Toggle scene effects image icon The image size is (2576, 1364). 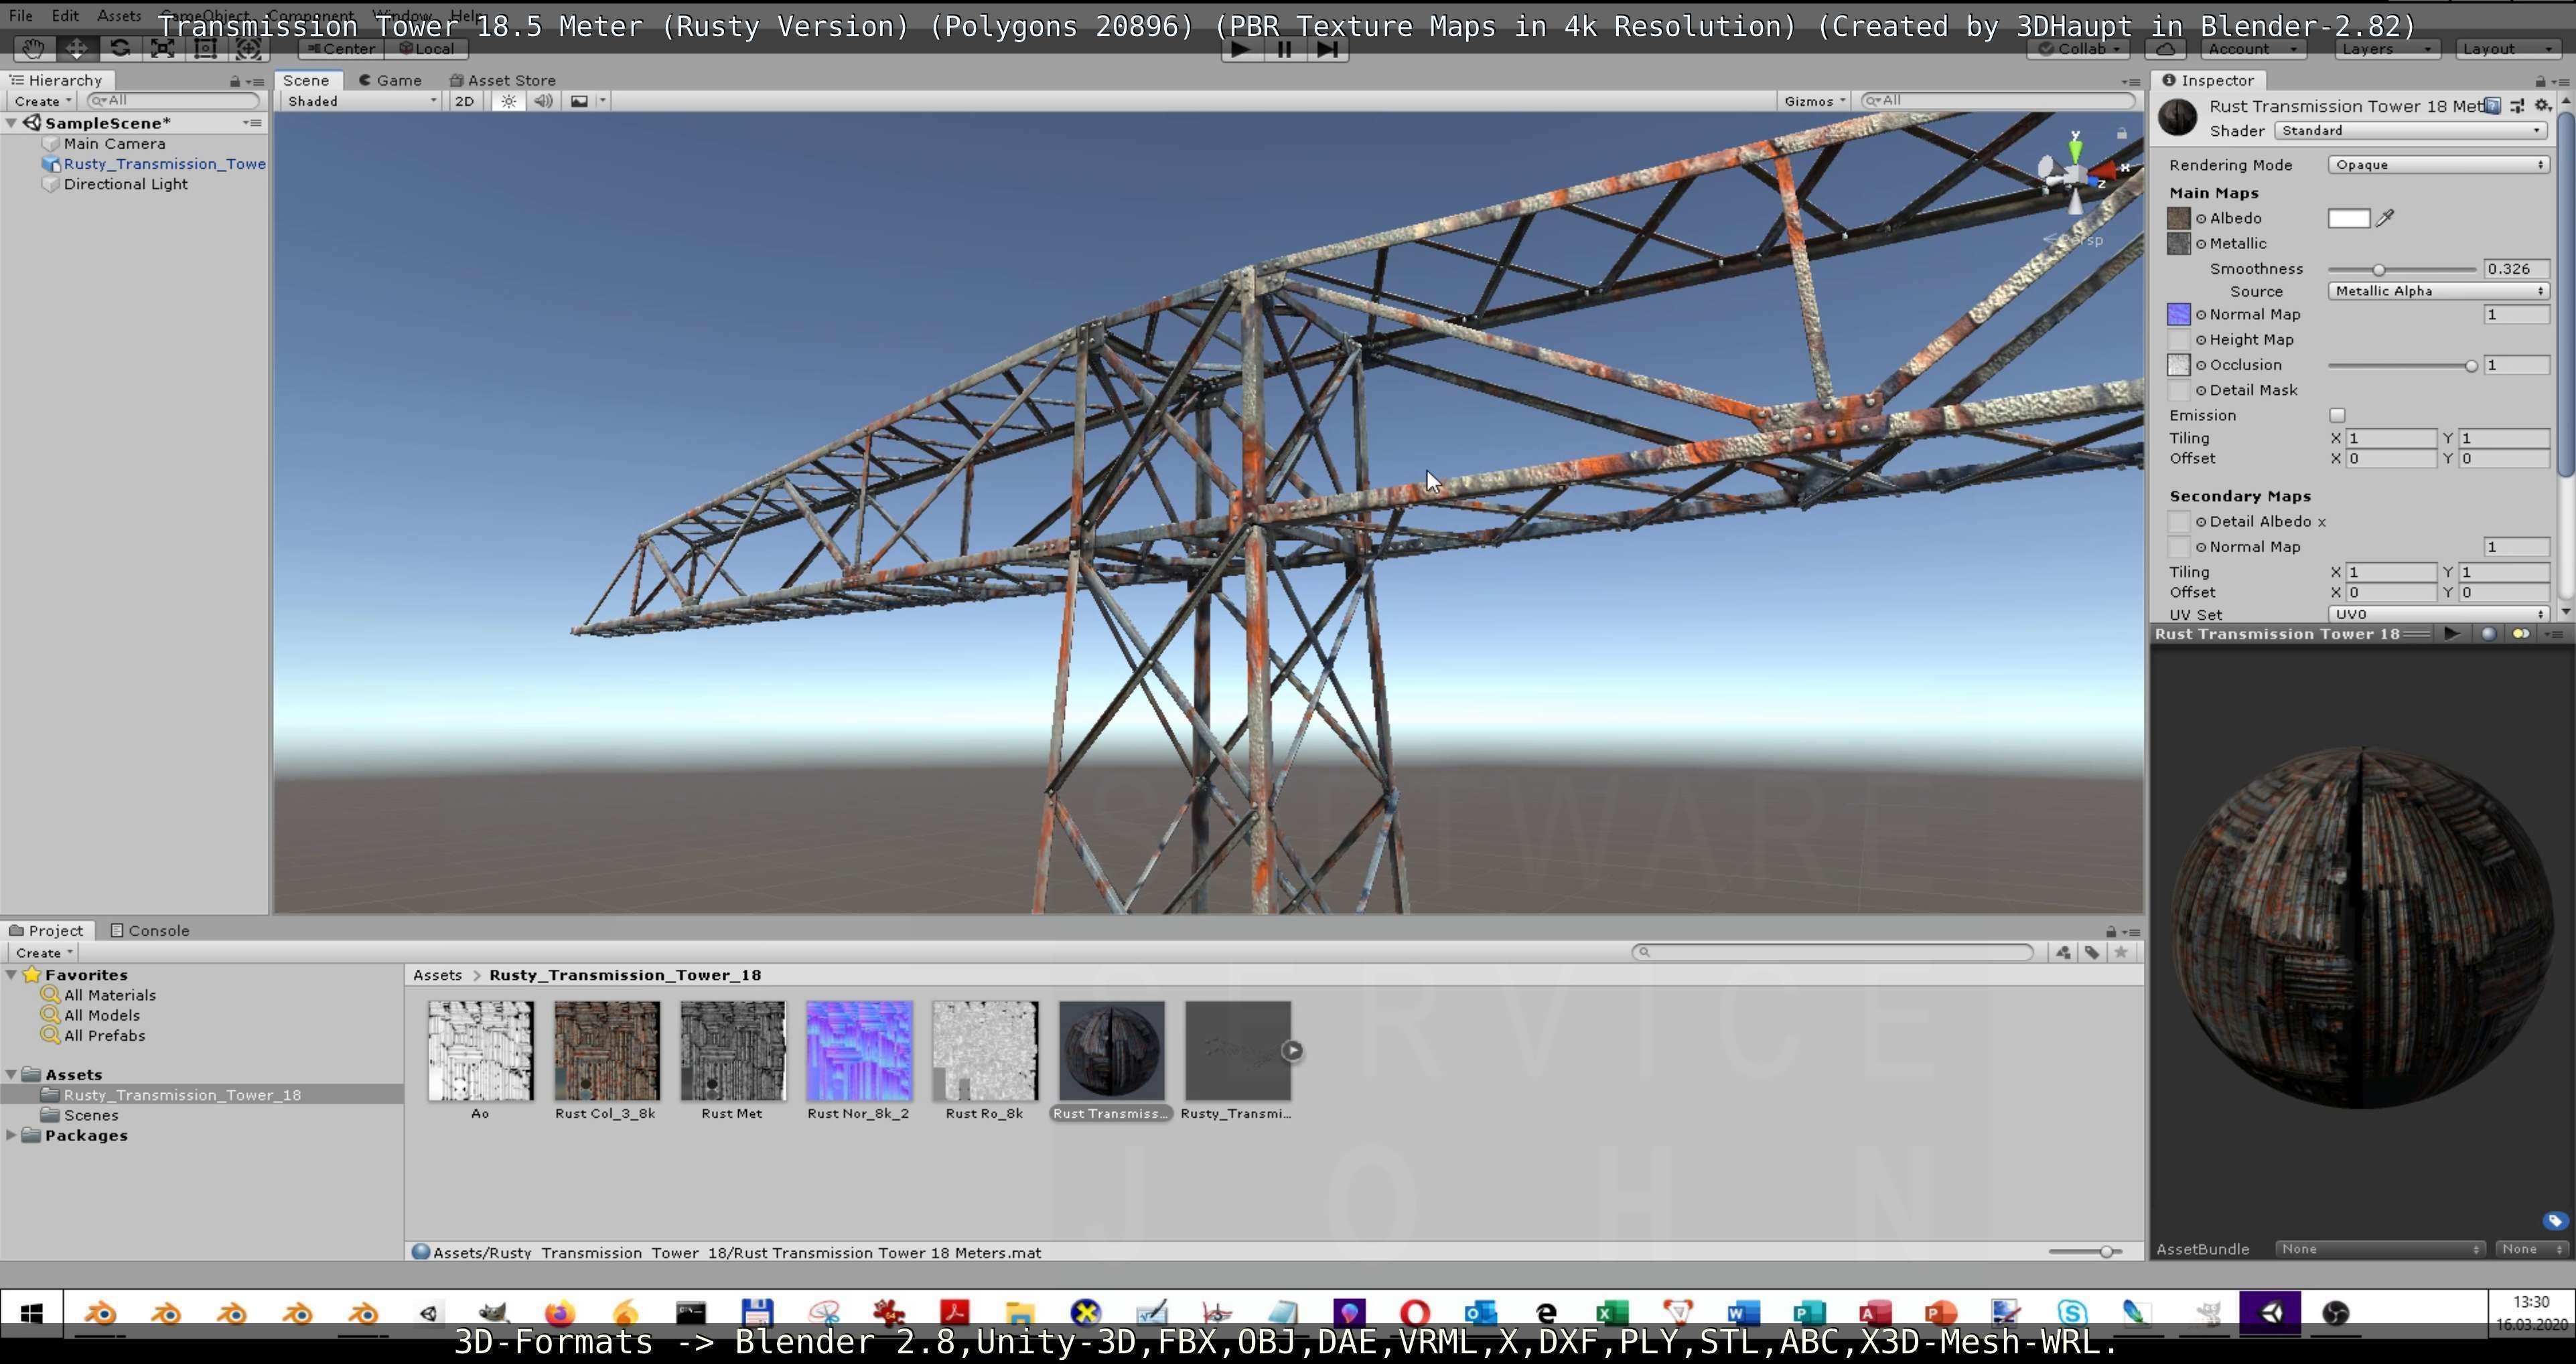(x=579, y=101)
